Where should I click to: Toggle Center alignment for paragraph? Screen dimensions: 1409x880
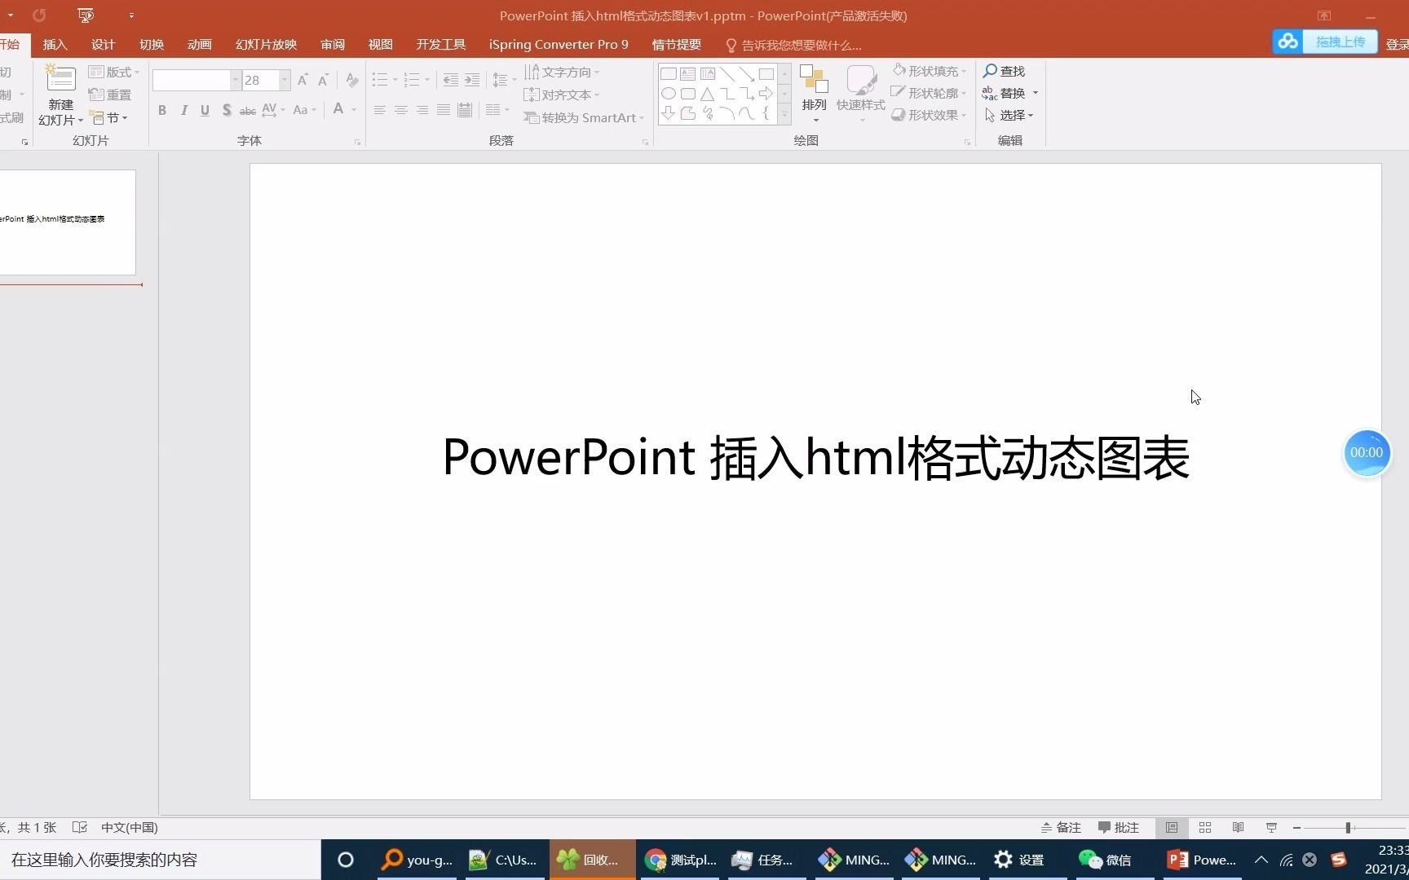[401, 110]
